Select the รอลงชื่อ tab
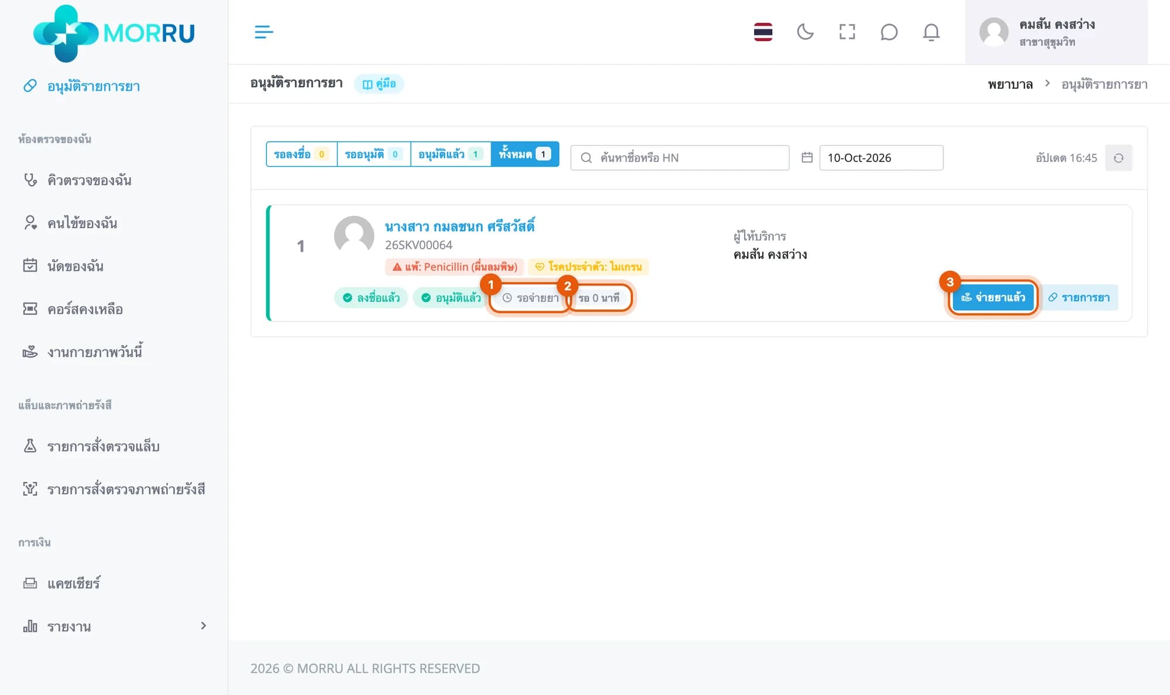The width and height of the screenshot is (1170, 695). click(x=301, y=154)
